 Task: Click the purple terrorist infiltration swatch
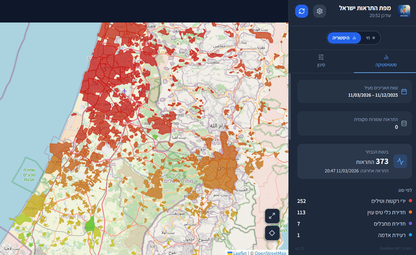click(x=410, y=224)
